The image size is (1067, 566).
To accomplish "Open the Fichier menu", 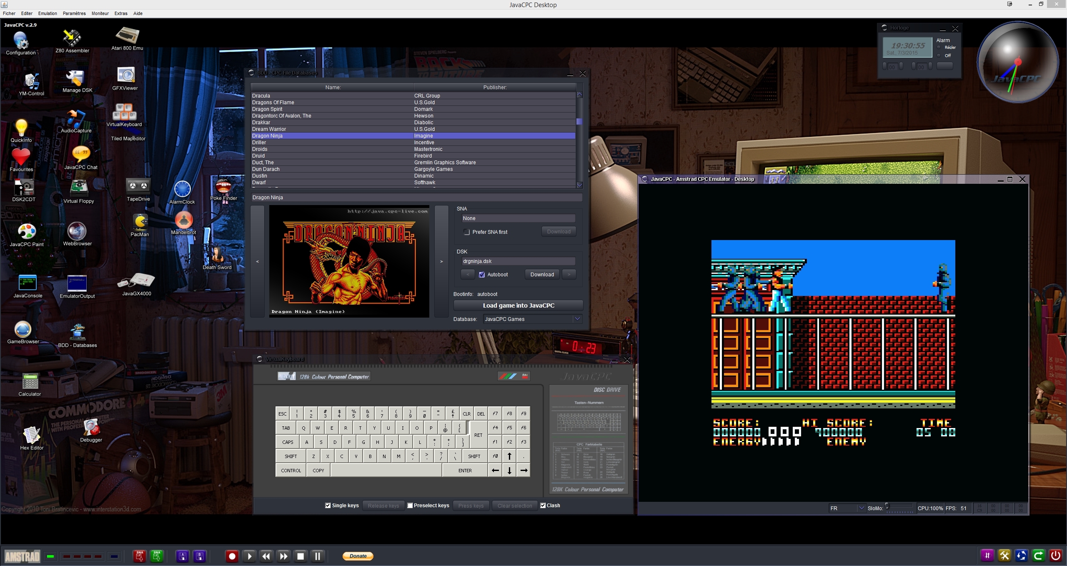I will pyautogui.click(x=9, y=13).
